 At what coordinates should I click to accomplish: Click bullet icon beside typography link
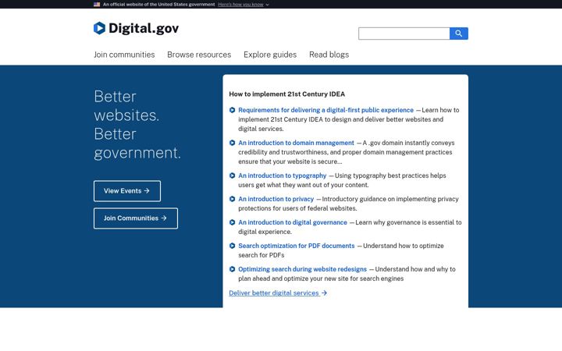[x=233, y=175]
